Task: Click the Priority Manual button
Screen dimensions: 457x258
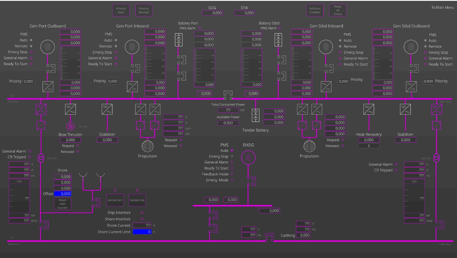Action: point(144,10)
